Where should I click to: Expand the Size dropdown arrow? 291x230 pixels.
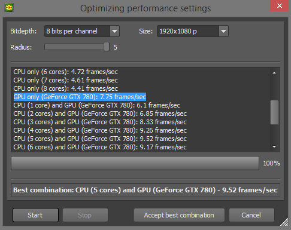click(x=223, y=31)
